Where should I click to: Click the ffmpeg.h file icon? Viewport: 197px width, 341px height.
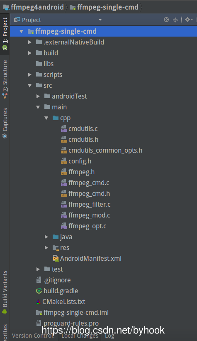point(64,172)
